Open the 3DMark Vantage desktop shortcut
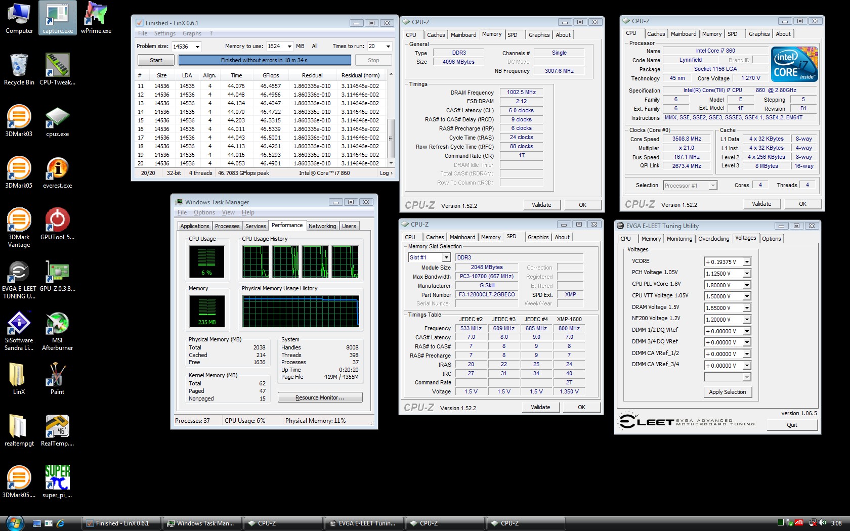This screenshot has width=850, height=531. coord(19,228)
